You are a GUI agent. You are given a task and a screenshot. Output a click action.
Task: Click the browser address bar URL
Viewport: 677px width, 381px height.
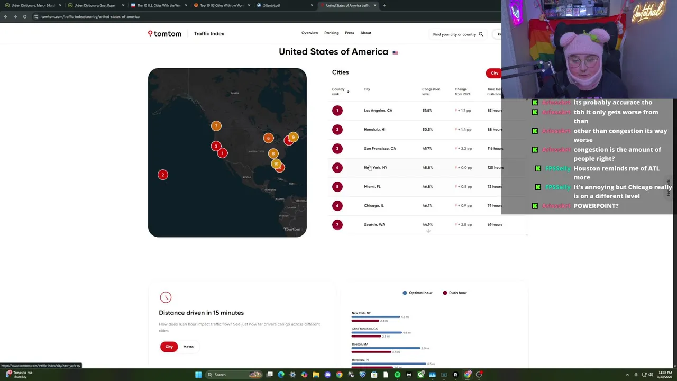point(90,16)
